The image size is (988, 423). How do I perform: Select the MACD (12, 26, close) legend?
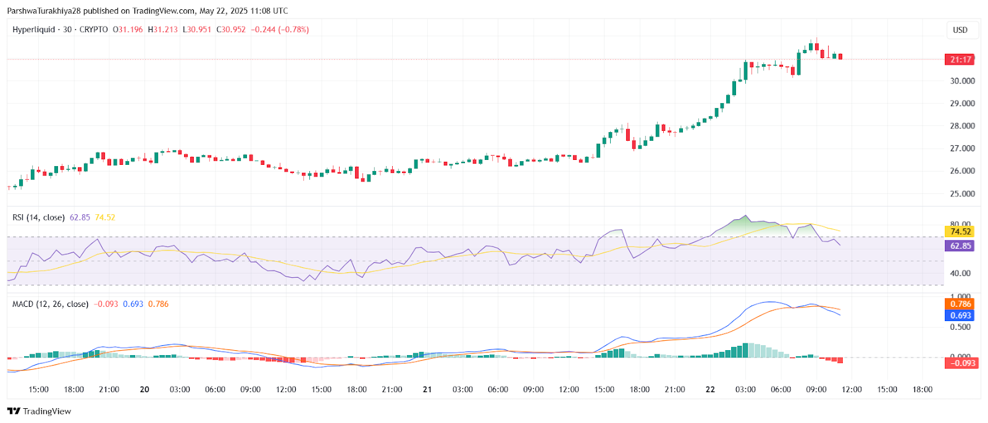coord(51,304)
